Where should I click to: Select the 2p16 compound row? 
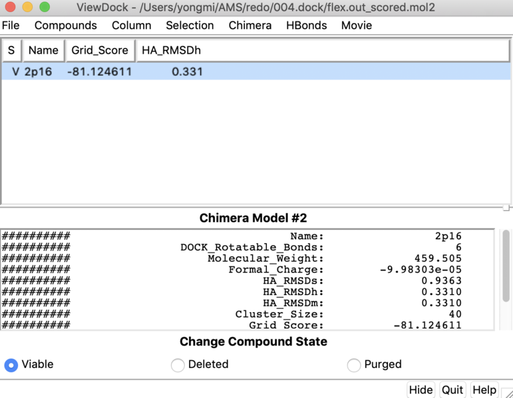pos(256,72)
